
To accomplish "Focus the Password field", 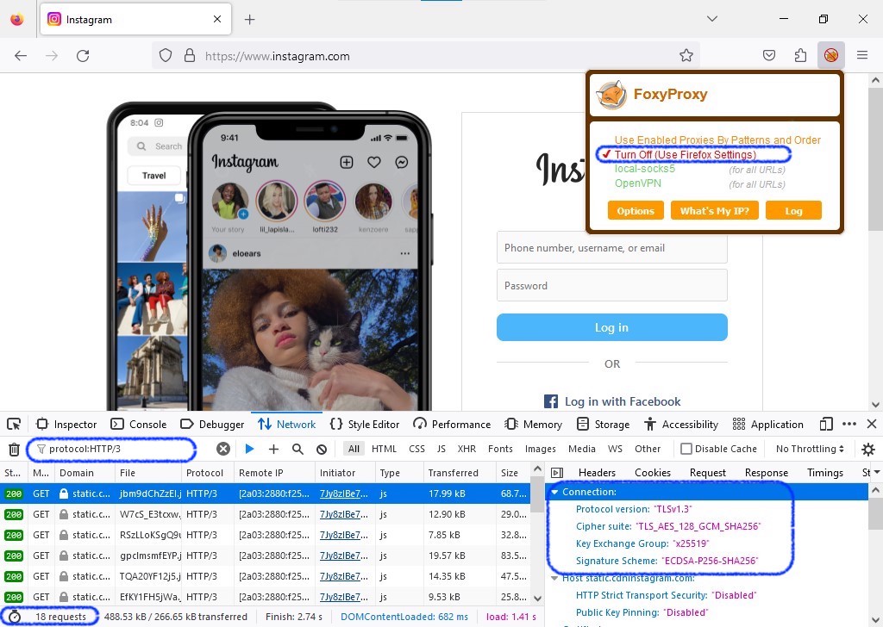I will pyautogui.click(x=611, y=286).
